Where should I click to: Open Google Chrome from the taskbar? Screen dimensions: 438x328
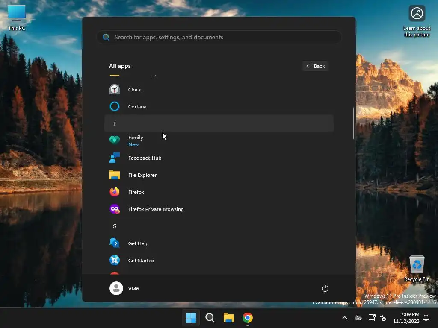pos(248,318)
